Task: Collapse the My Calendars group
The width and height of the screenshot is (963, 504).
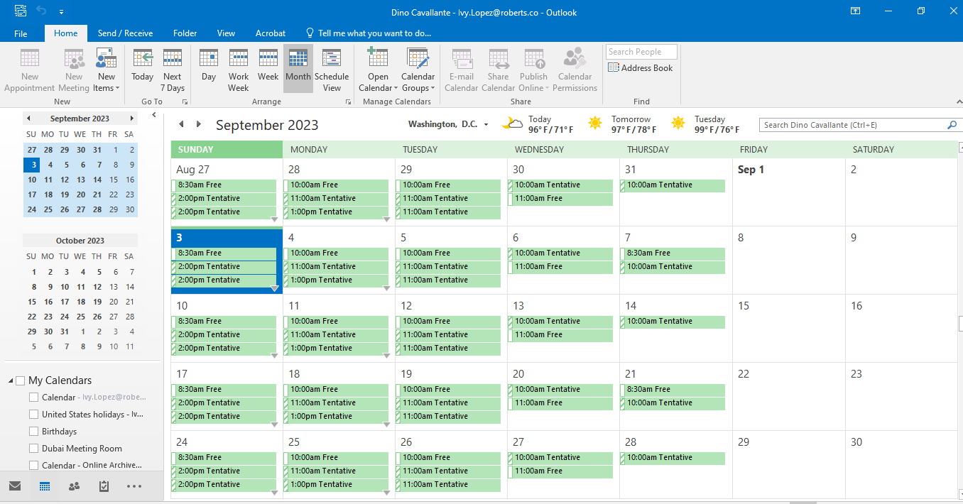Action: tap(11, 381)
